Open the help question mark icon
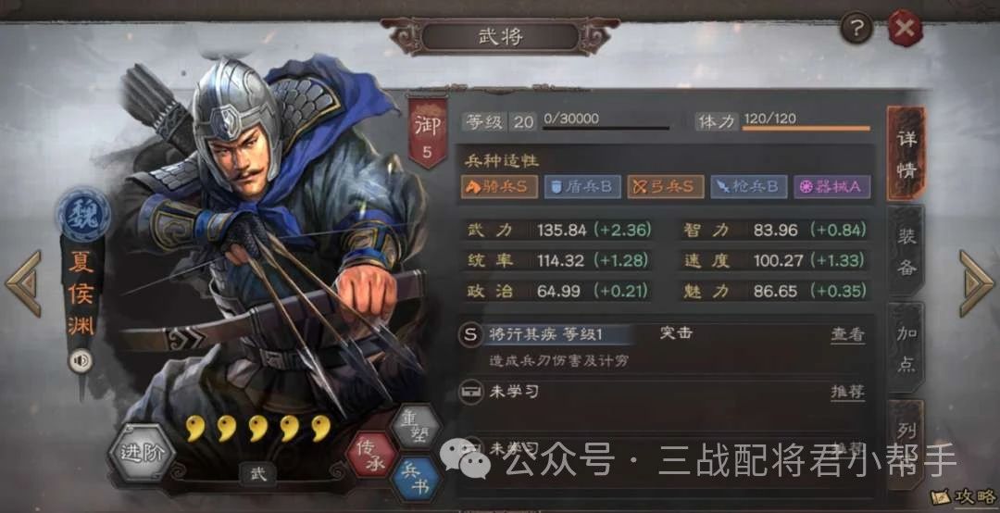The height and width of the screenshot is (513, 1000). tap(857, 28)
